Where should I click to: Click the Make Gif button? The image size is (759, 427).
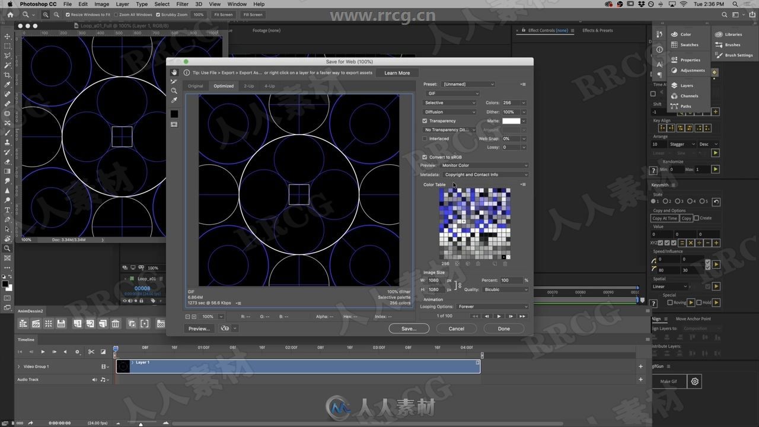click(x=669, y=381)
